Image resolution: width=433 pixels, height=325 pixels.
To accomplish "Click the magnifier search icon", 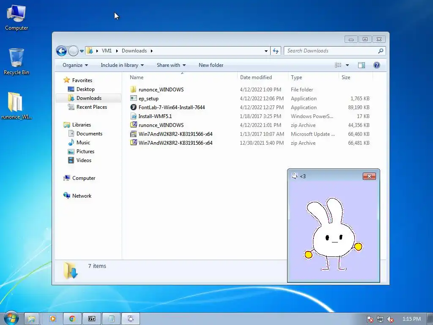I will [x=381, y=51].
